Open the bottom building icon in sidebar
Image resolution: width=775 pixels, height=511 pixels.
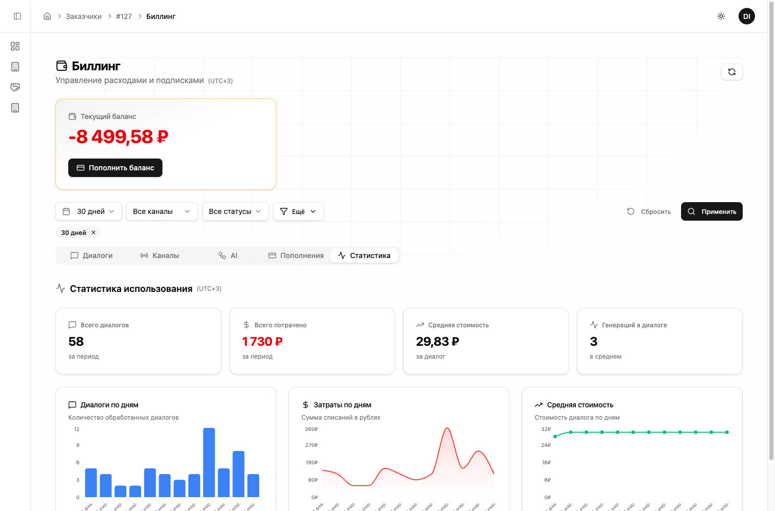point(15,108)
